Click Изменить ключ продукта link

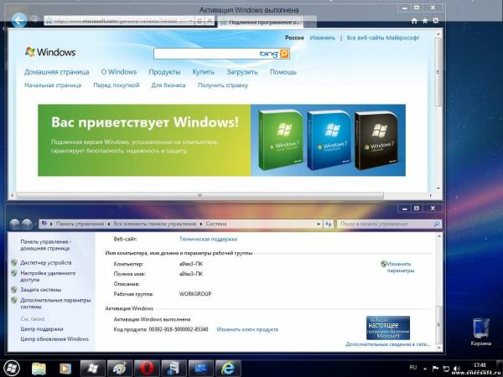tap(247, 329)
